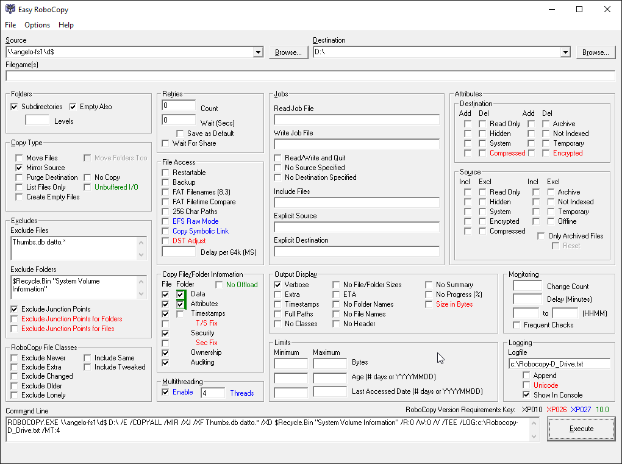Click the Easy RoboCopy title bar icon
This screenshot has width=622, height=464.
click(x=10, y=9)
